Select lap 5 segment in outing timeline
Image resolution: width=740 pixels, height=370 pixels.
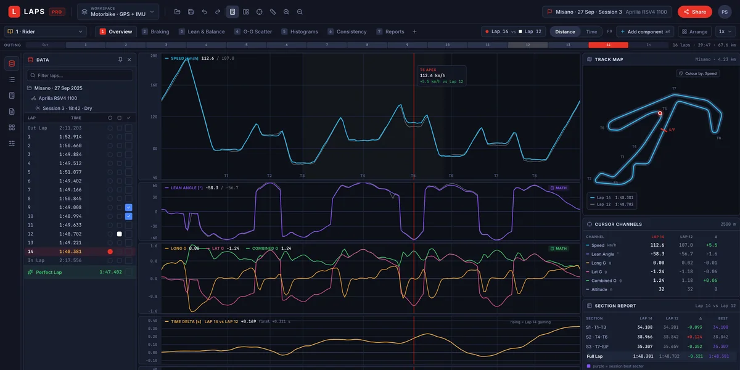[x=246, y=45]
